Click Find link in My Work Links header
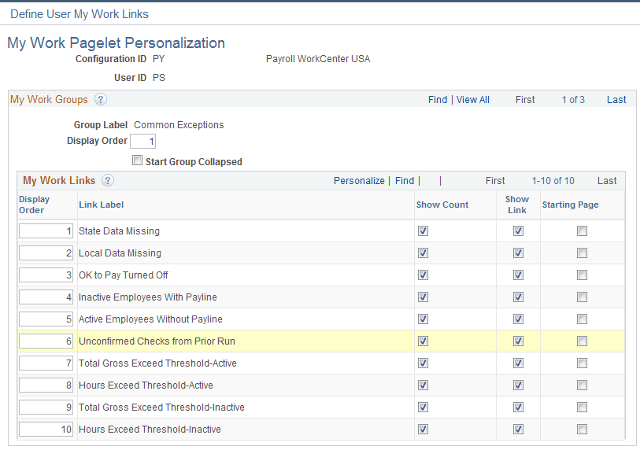The image size is (640, 450). coord(405,181)
